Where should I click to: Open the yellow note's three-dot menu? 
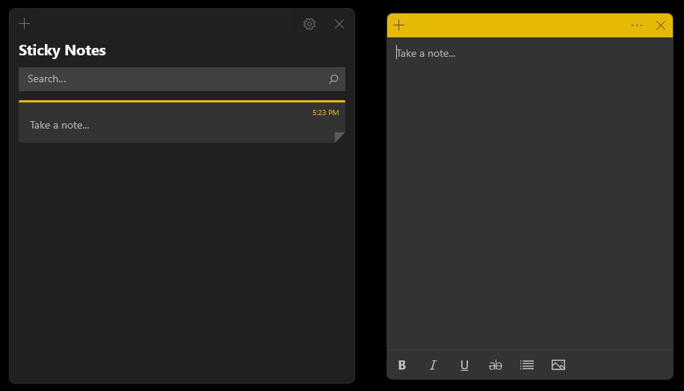(x=636, y=25)
